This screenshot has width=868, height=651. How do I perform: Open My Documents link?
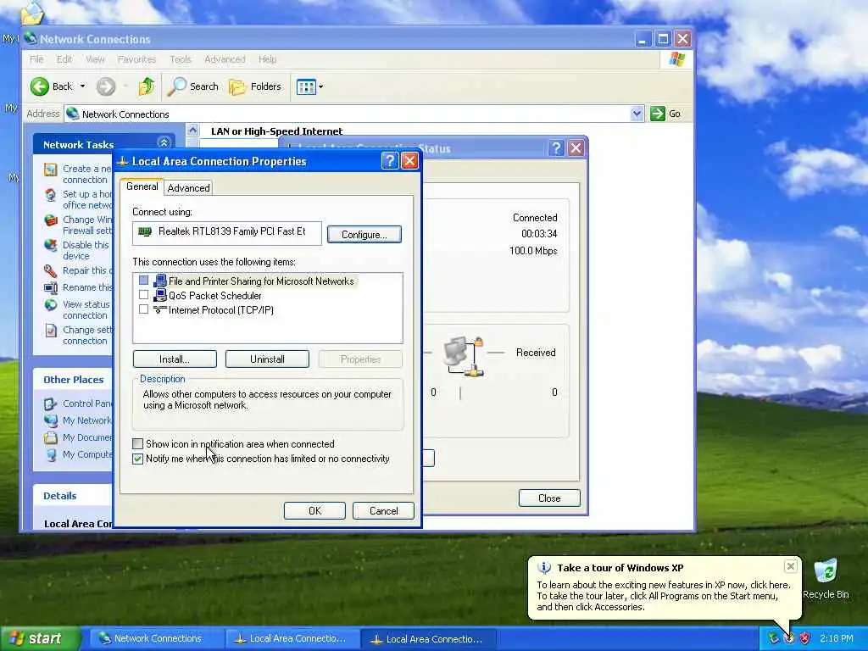point(87,437)
